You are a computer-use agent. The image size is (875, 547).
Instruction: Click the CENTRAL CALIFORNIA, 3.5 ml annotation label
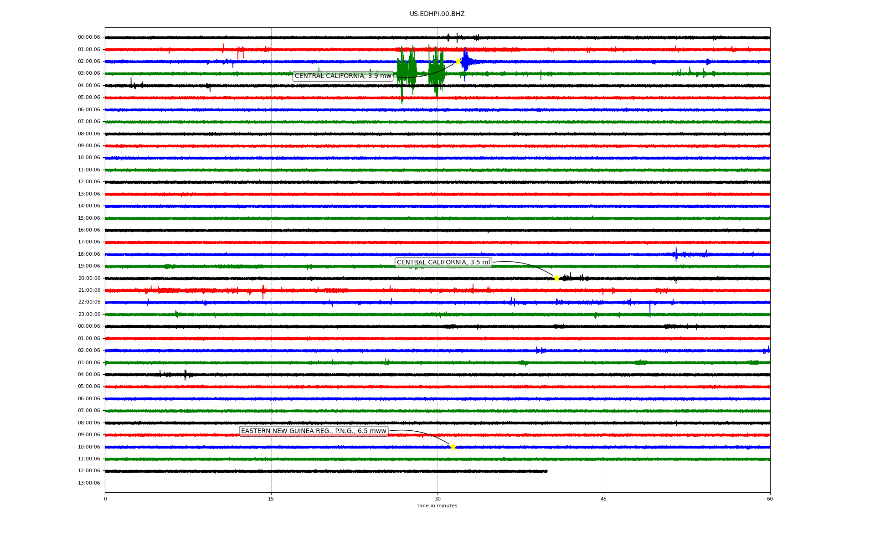tap(443, 263)
